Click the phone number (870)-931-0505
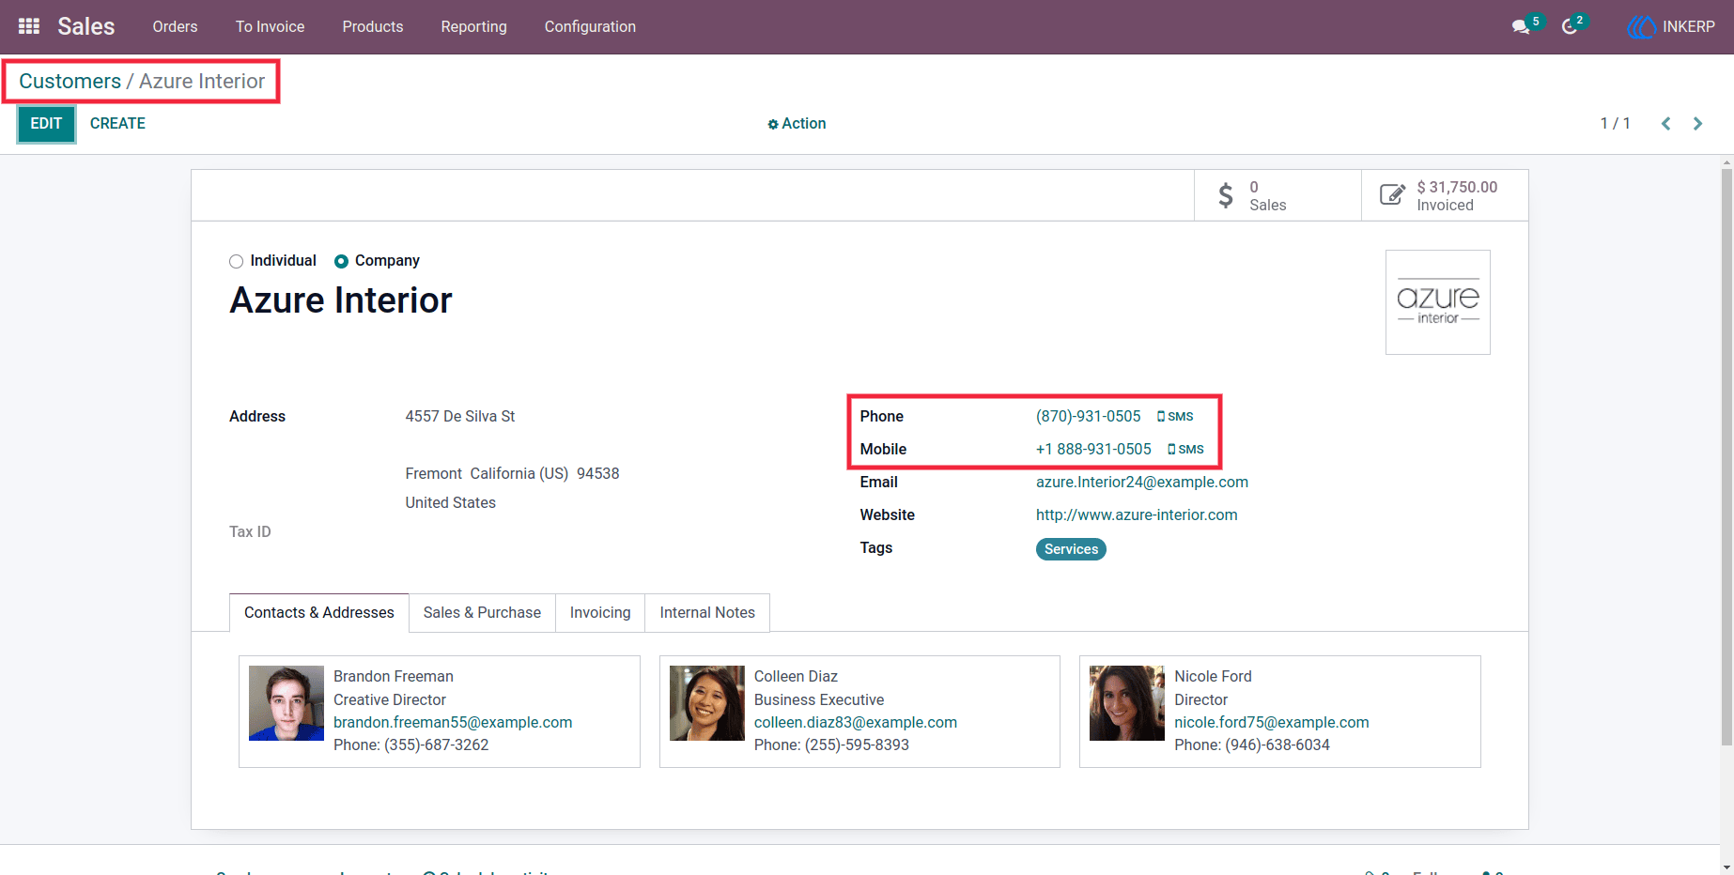The width and height of the screenshot is (1734, 875). click(1089, 417)
